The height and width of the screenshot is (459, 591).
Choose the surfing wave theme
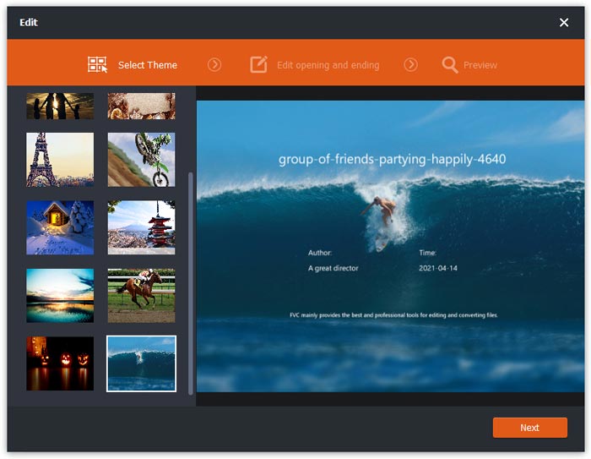pos(141,363)
